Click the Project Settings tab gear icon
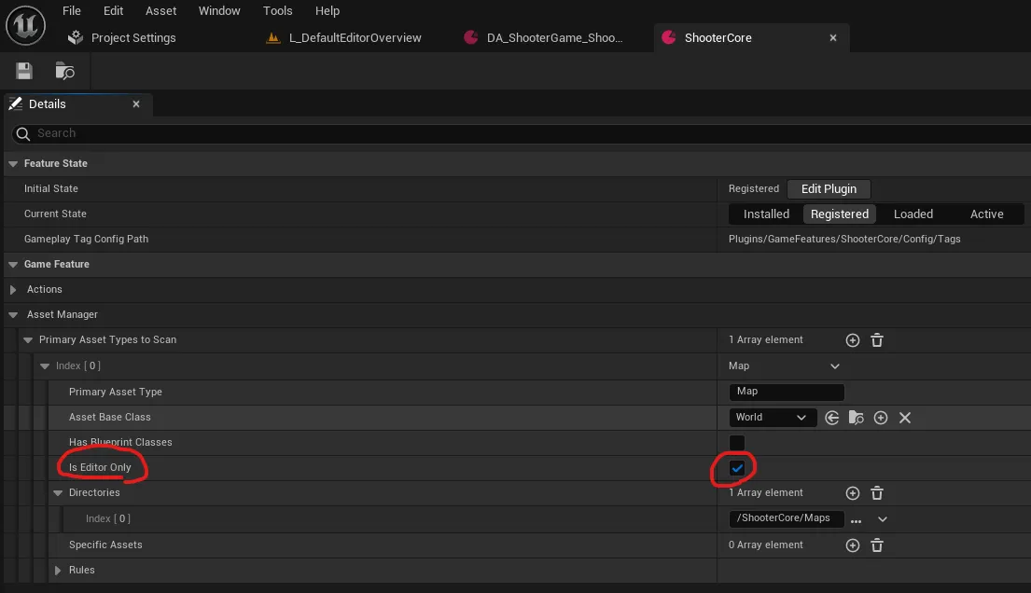Screen dimensions: 1031x593 point(76,37)
